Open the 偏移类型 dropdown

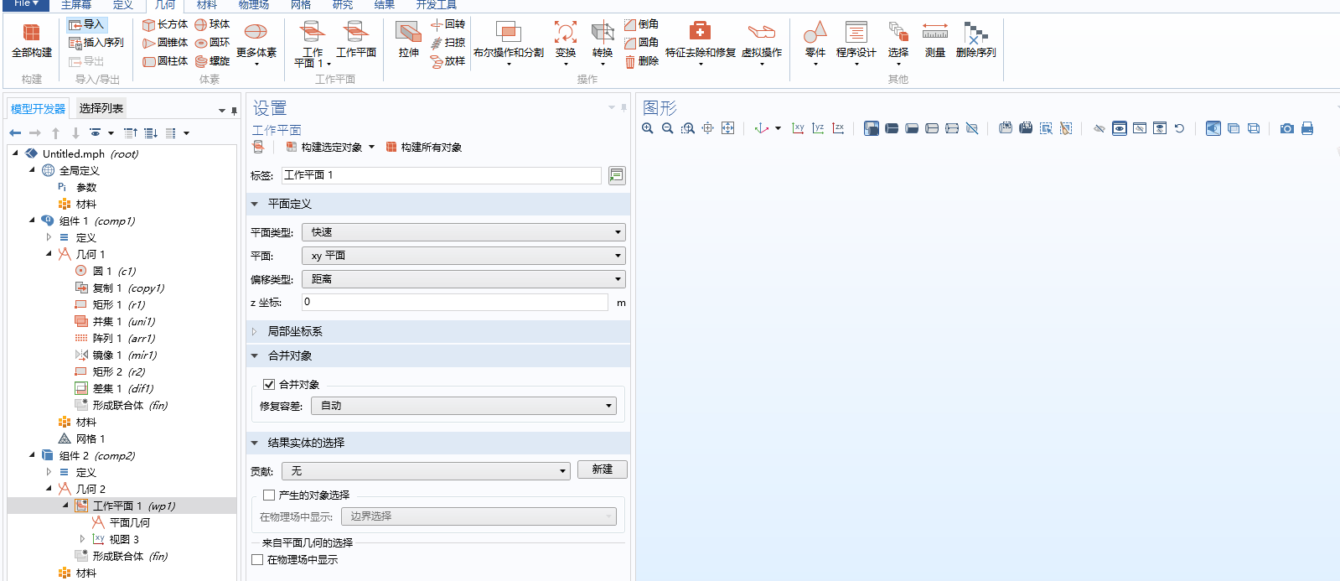463,279
